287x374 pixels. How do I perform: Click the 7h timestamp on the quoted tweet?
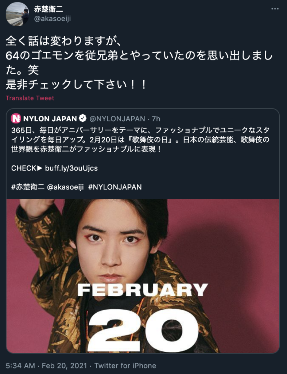tap(156, 119)
